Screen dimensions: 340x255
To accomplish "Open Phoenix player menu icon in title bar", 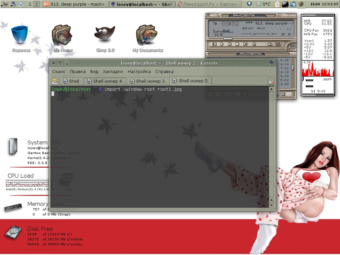I will [x=209, y=15].
